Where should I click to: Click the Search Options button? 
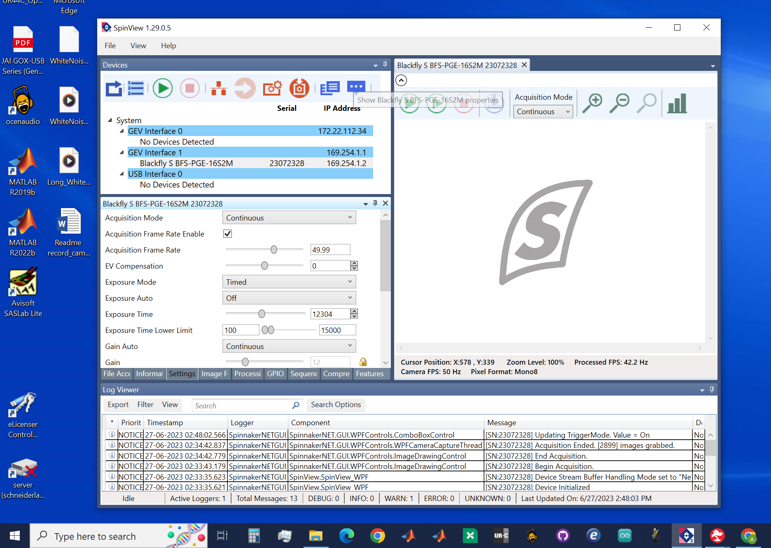point(336,405)
